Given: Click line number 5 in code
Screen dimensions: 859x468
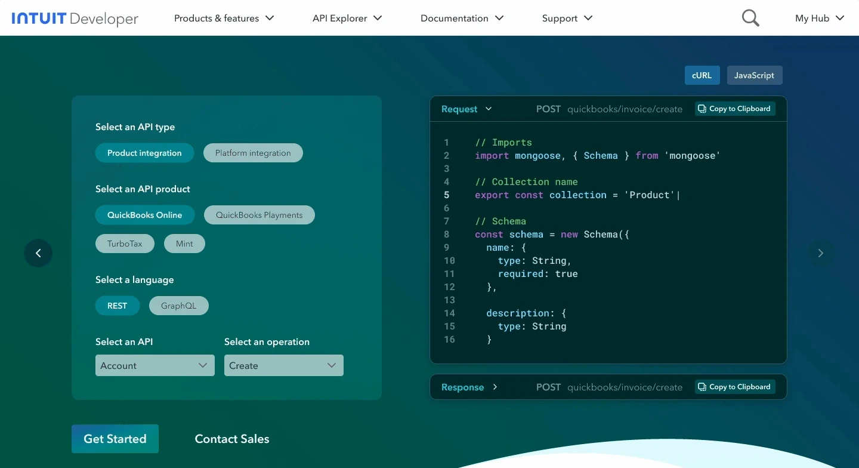Looking at the screenshot, I should (447, 195).
